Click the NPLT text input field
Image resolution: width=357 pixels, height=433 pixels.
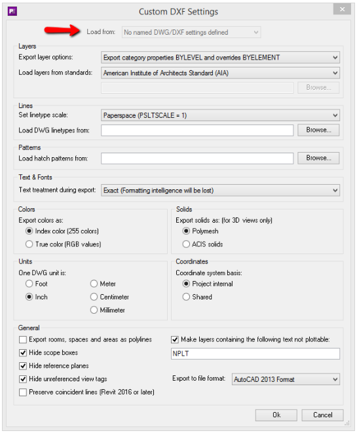(255, 354)
